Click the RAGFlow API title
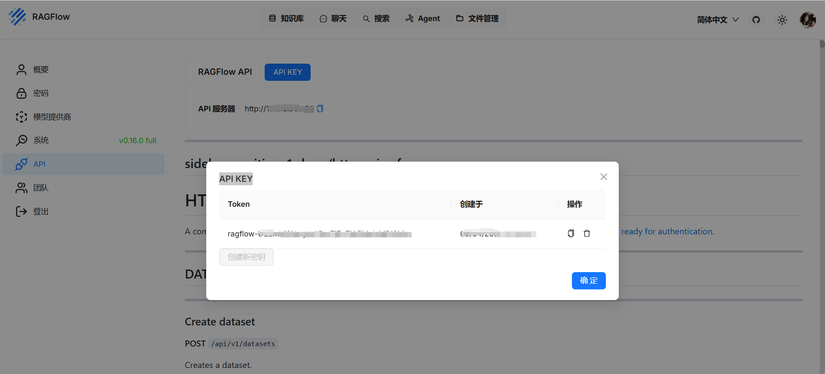The height and width of the screenshot is (374, 825). click(225, 72)
